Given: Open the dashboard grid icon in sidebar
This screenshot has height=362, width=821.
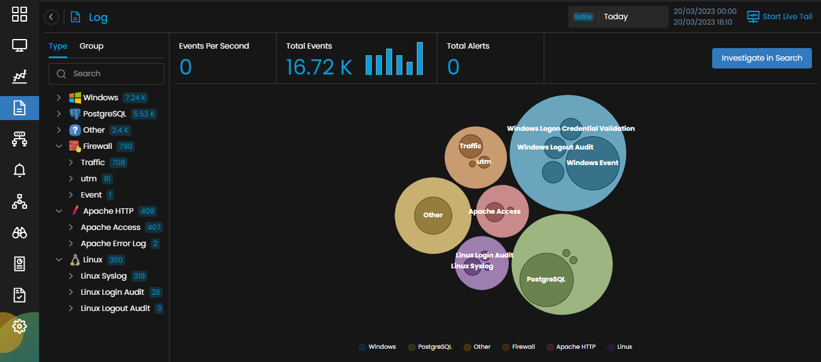Looking at the screenshot, I should click(x=19, y=14).
